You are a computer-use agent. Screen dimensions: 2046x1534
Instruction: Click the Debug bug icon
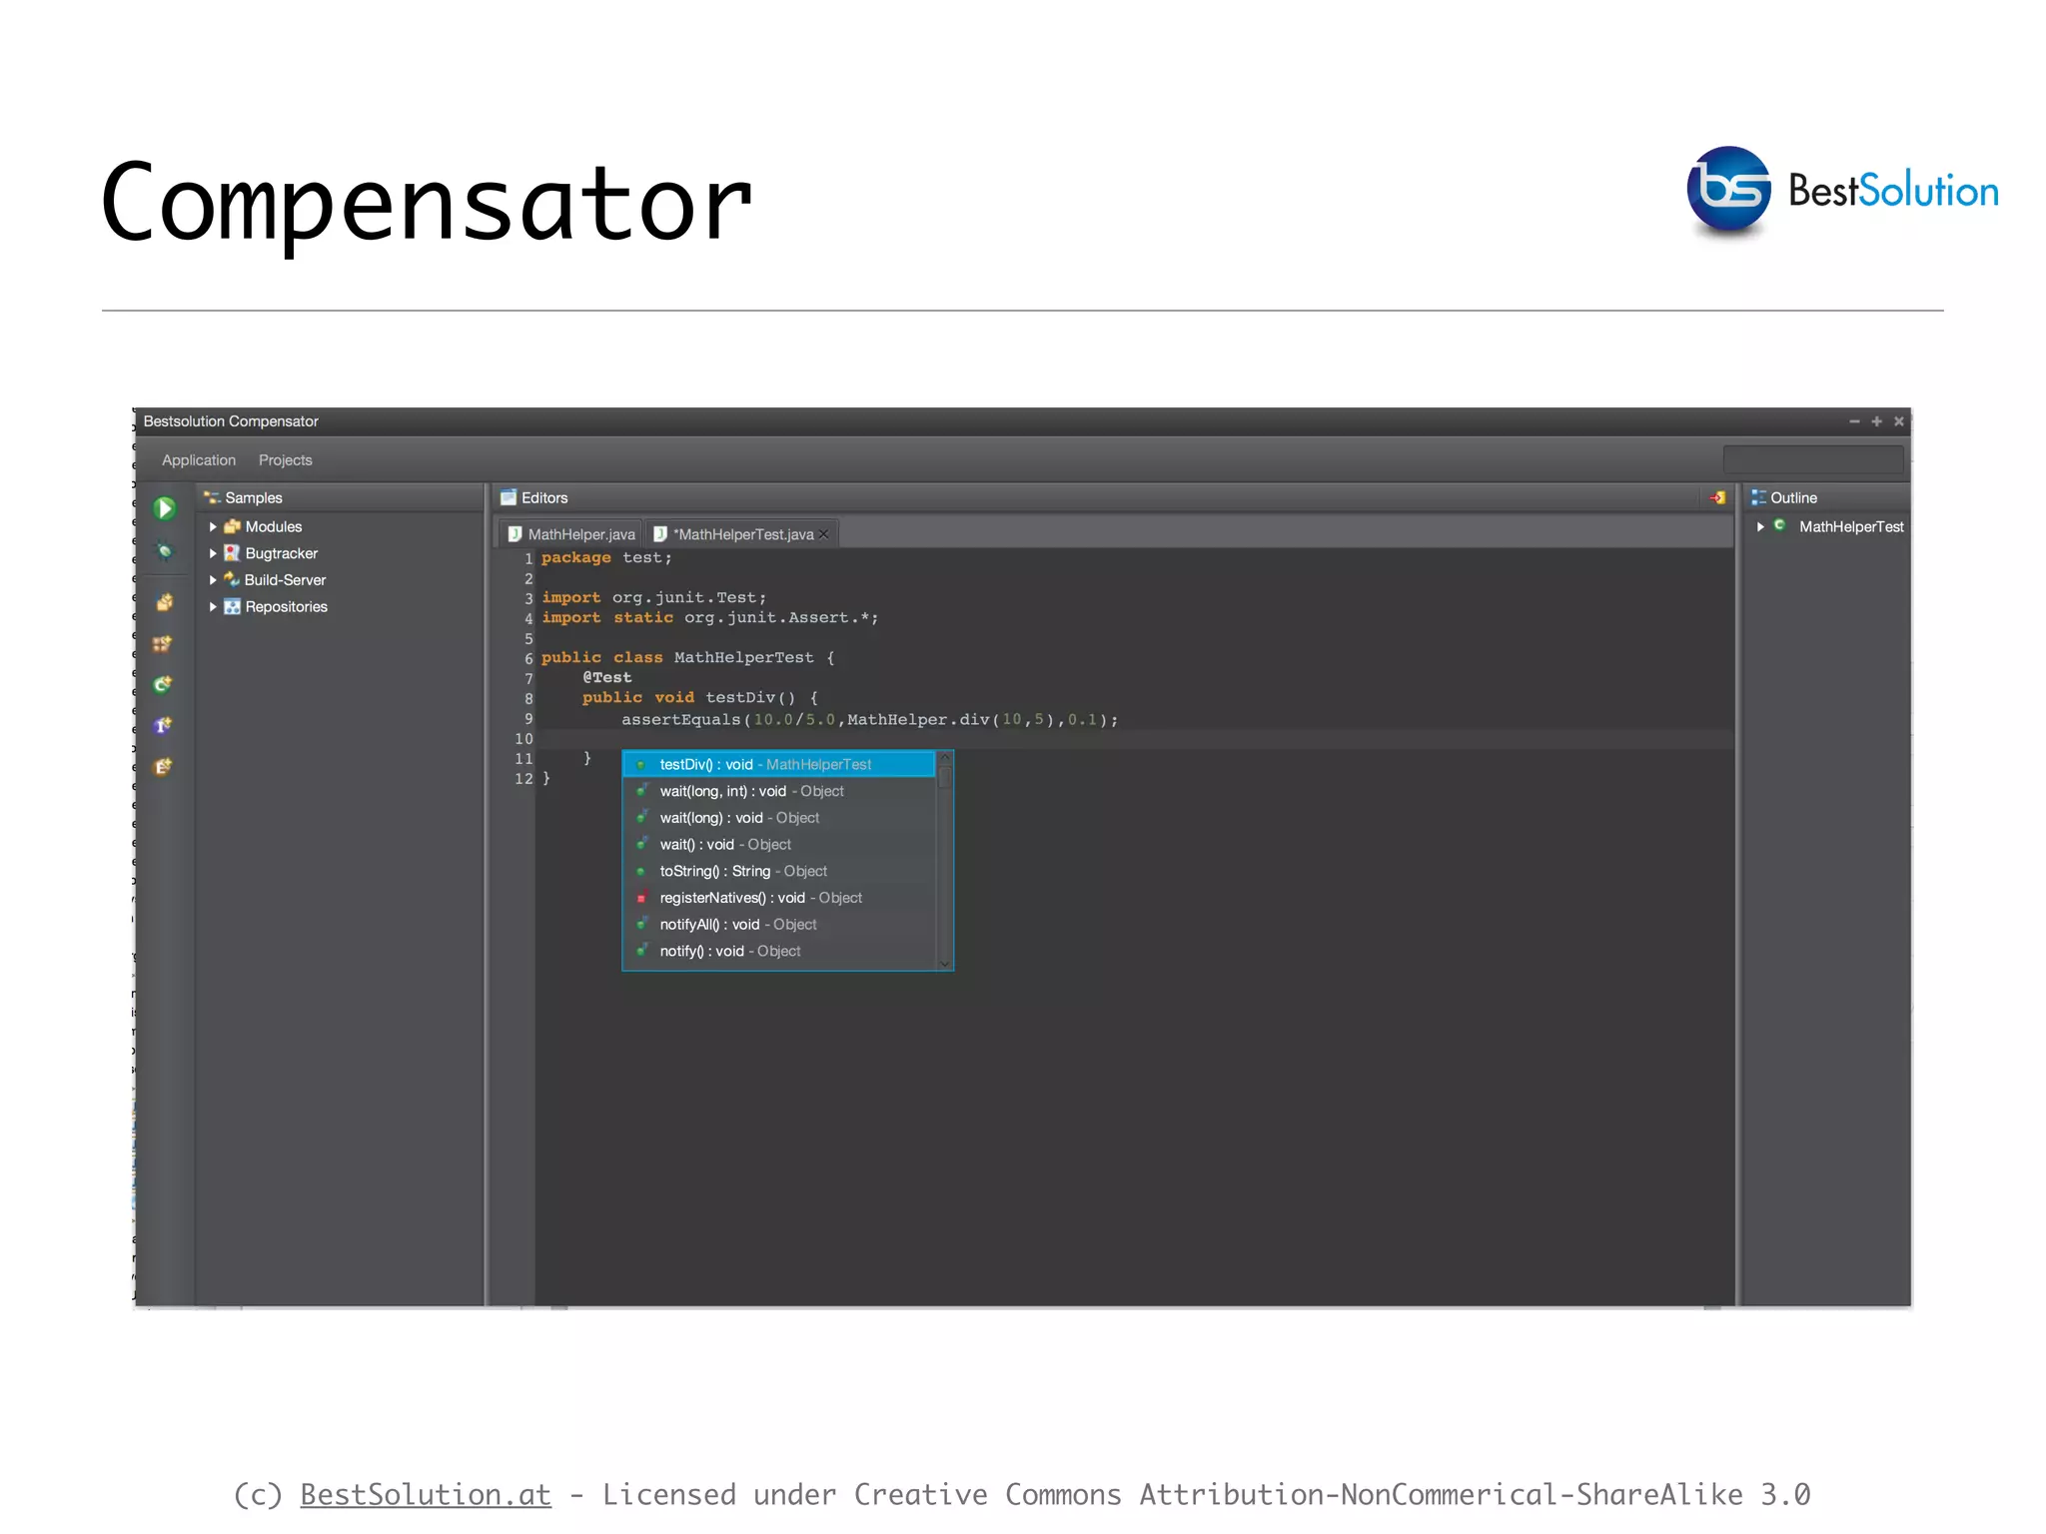click(165, 551)
